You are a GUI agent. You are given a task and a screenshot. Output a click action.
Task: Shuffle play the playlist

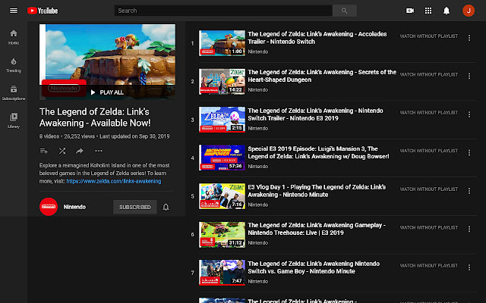click(62, 151)
